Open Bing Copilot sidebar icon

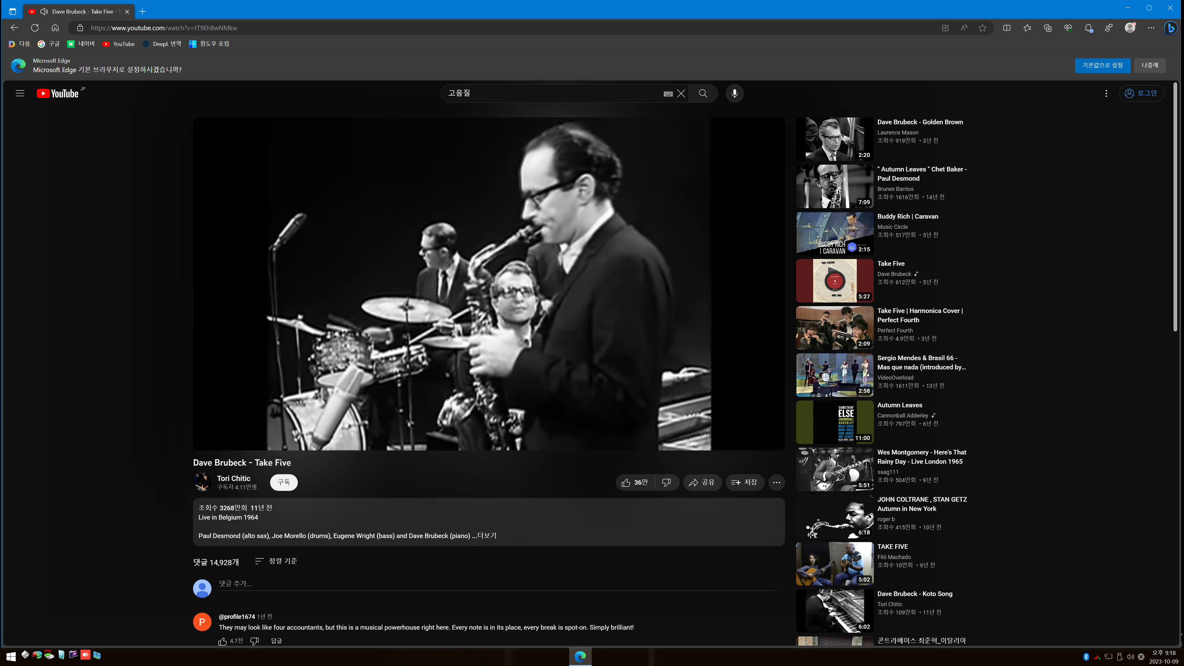[x=1171, y=28]
